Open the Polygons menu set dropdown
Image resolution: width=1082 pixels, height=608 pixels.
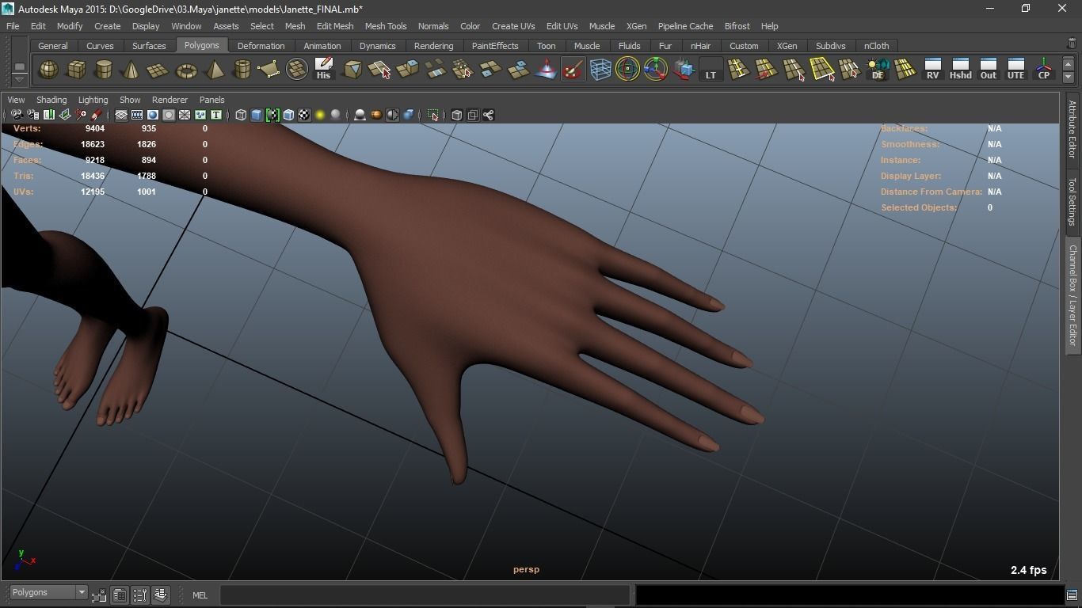pyautogui.click(x=48, y=593)
